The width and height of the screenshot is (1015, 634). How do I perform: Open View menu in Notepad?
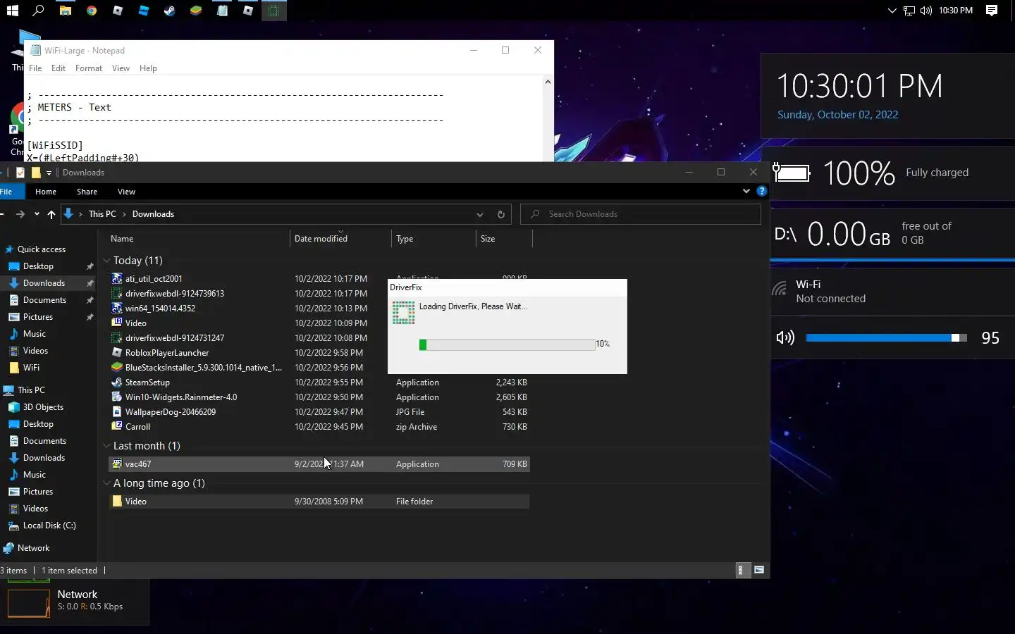[x=121, y=68]
